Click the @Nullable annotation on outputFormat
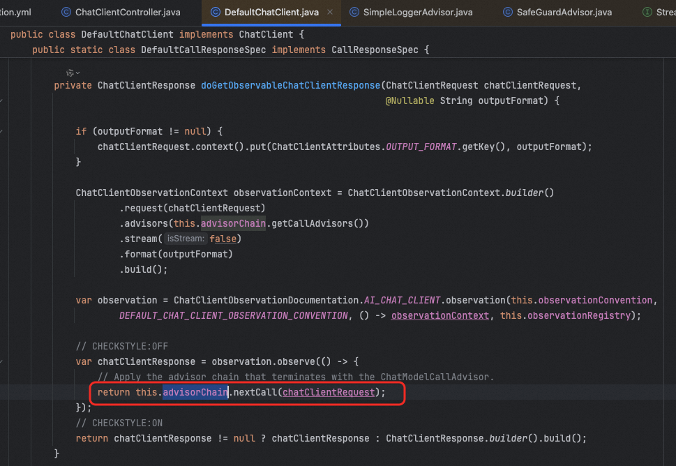This screenshot has width=676, height=466. coord(411,100)
